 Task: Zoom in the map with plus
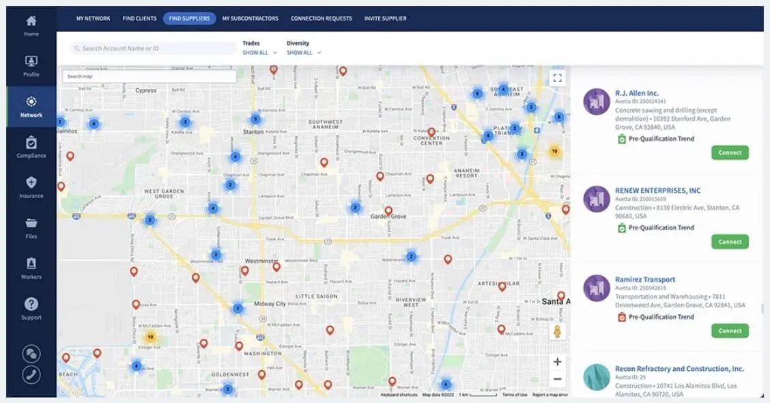[558, 362]
